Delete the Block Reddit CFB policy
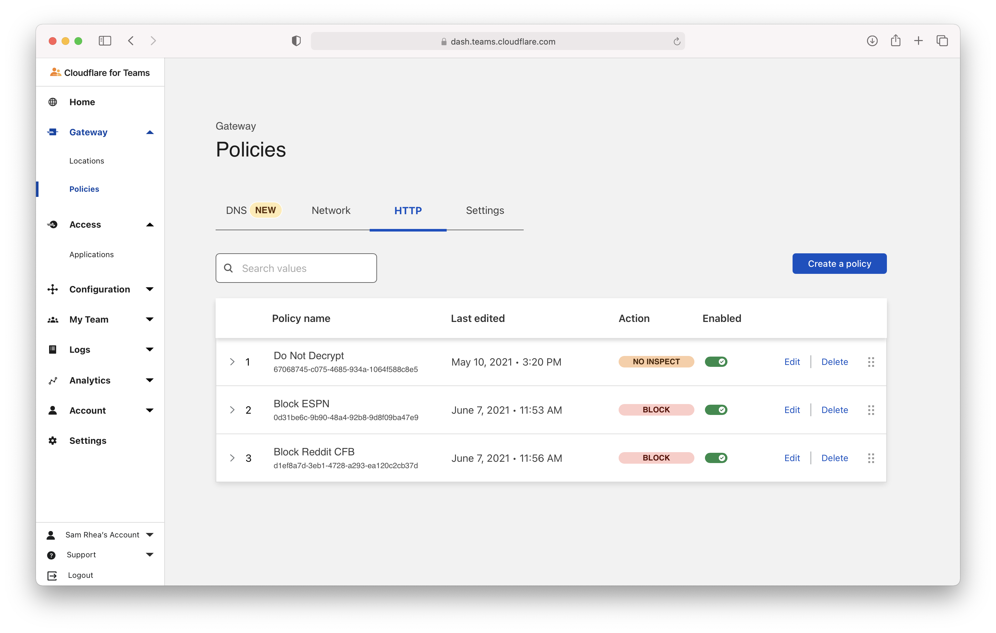This screenshot has width=996, height=633. (834, 458)
